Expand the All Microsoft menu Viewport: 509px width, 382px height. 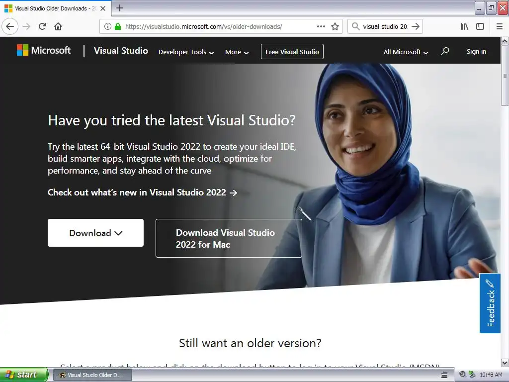[406, 52]
